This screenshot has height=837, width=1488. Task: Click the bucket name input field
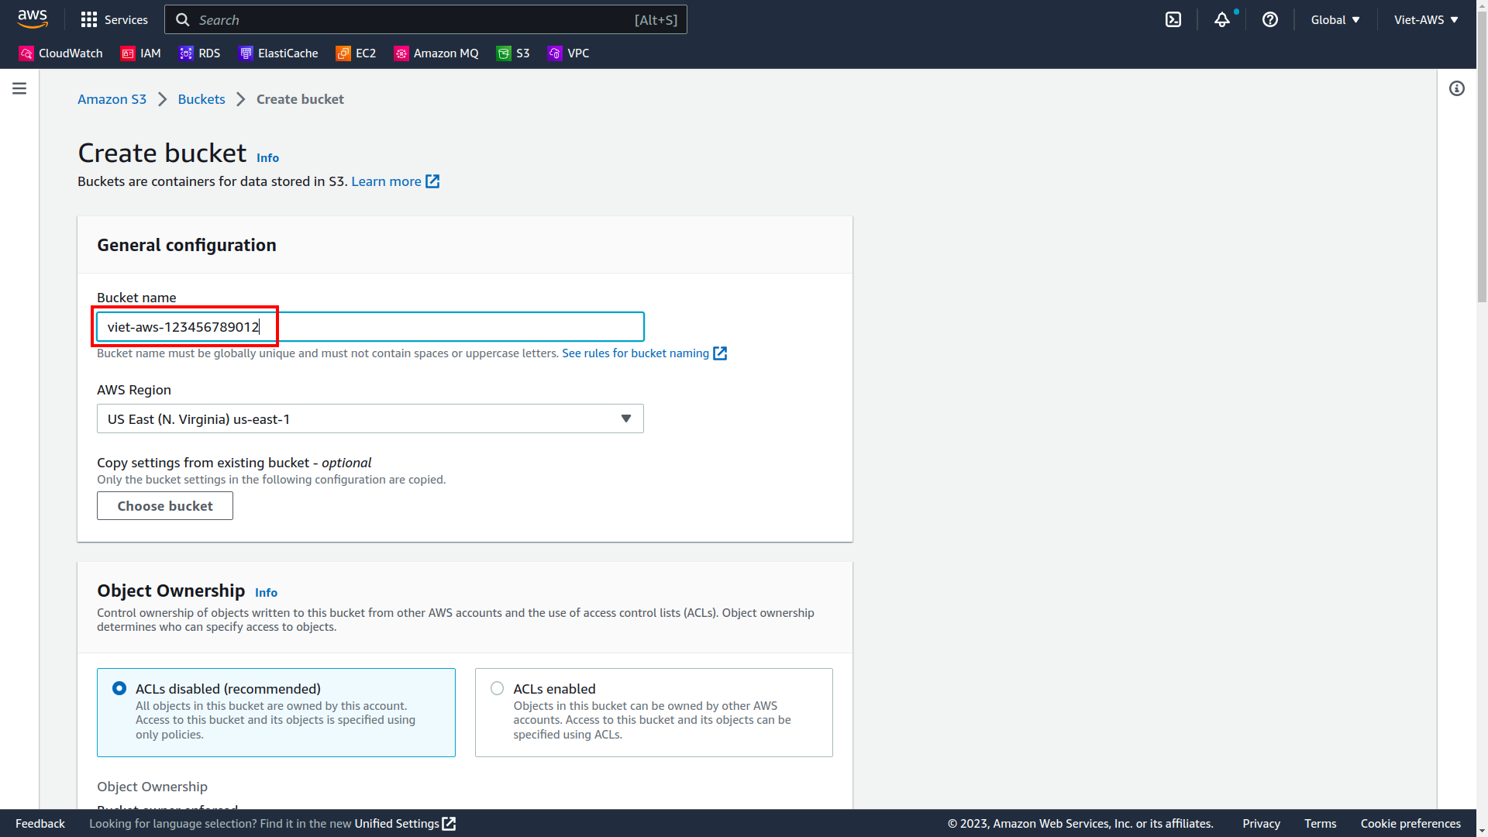tap(370, 327)
